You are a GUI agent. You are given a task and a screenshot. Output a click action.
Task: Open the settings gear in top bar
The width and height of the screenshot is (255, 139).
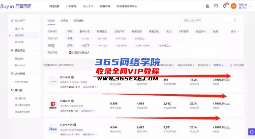pos(208,6)
